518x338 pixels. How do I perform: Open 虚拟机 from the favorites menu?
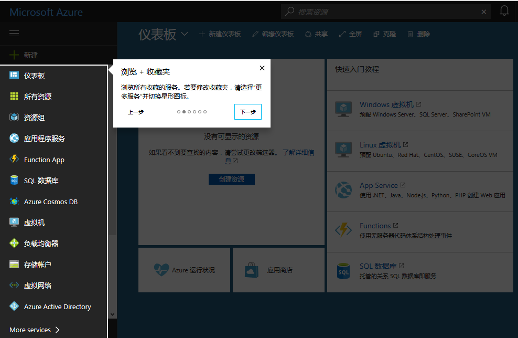(34, 223)
